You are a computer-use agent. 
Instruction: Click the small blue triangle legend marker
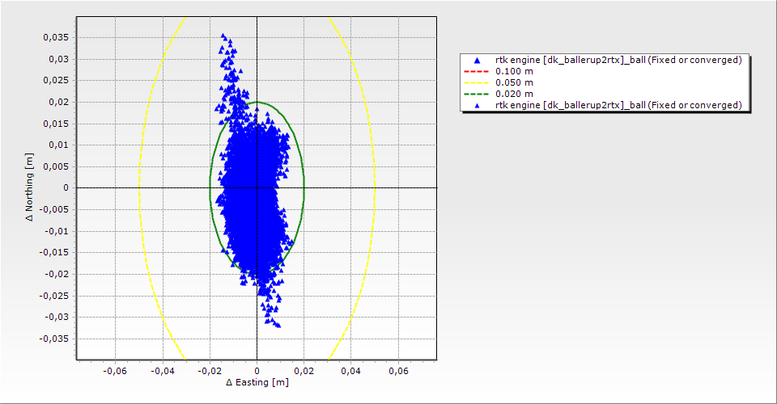pos(477,105)
